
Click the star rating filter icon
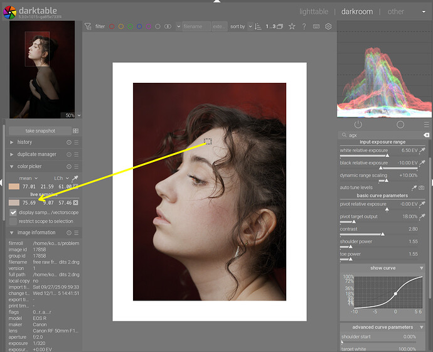click(292, 27)
